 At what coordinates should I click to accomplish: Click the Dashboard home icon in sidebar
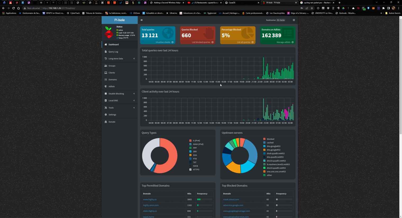106,45
